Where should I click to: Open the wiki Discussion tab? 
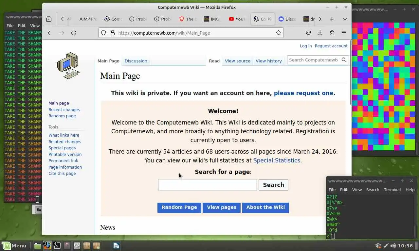coord(136,61)
